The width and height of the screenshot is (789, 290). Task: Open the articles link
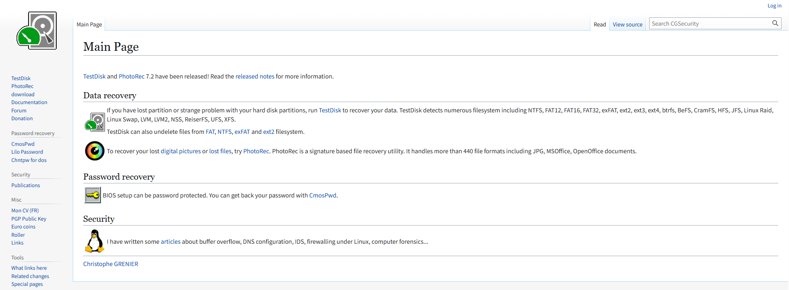tap(171, 242)
